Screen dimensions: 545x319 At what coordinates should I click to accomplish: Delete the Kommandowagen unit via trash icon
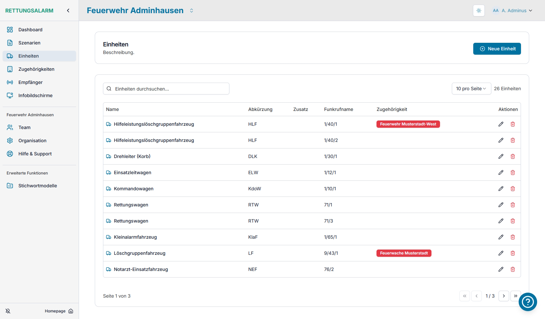click(x=512, y=189)
